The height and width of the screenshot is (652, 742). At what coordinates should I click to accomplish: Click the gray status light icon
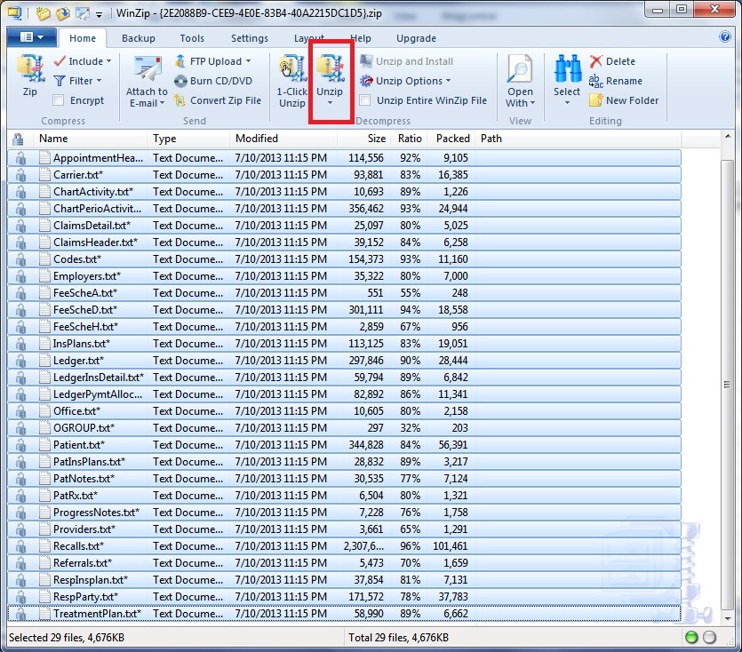tap(709, 637)
